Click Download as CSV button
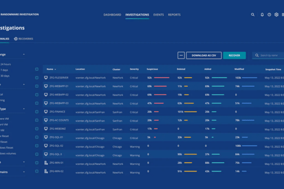 (204, 55)
